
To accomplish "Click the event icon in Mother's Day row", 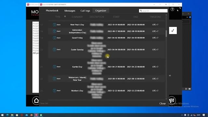I will (x=54, y=91).
